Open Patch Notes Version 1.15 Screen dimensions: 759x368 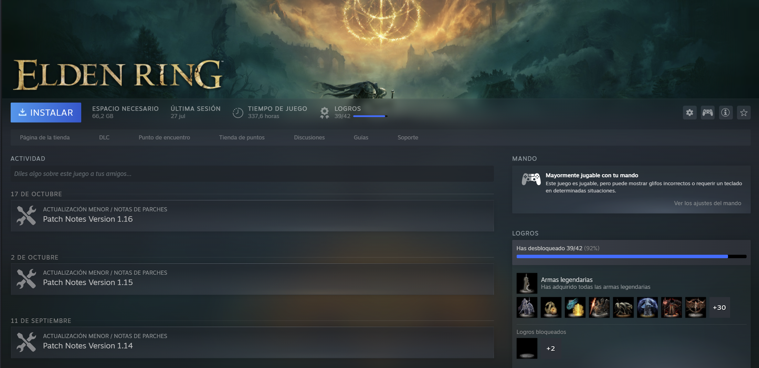(252, 279)
